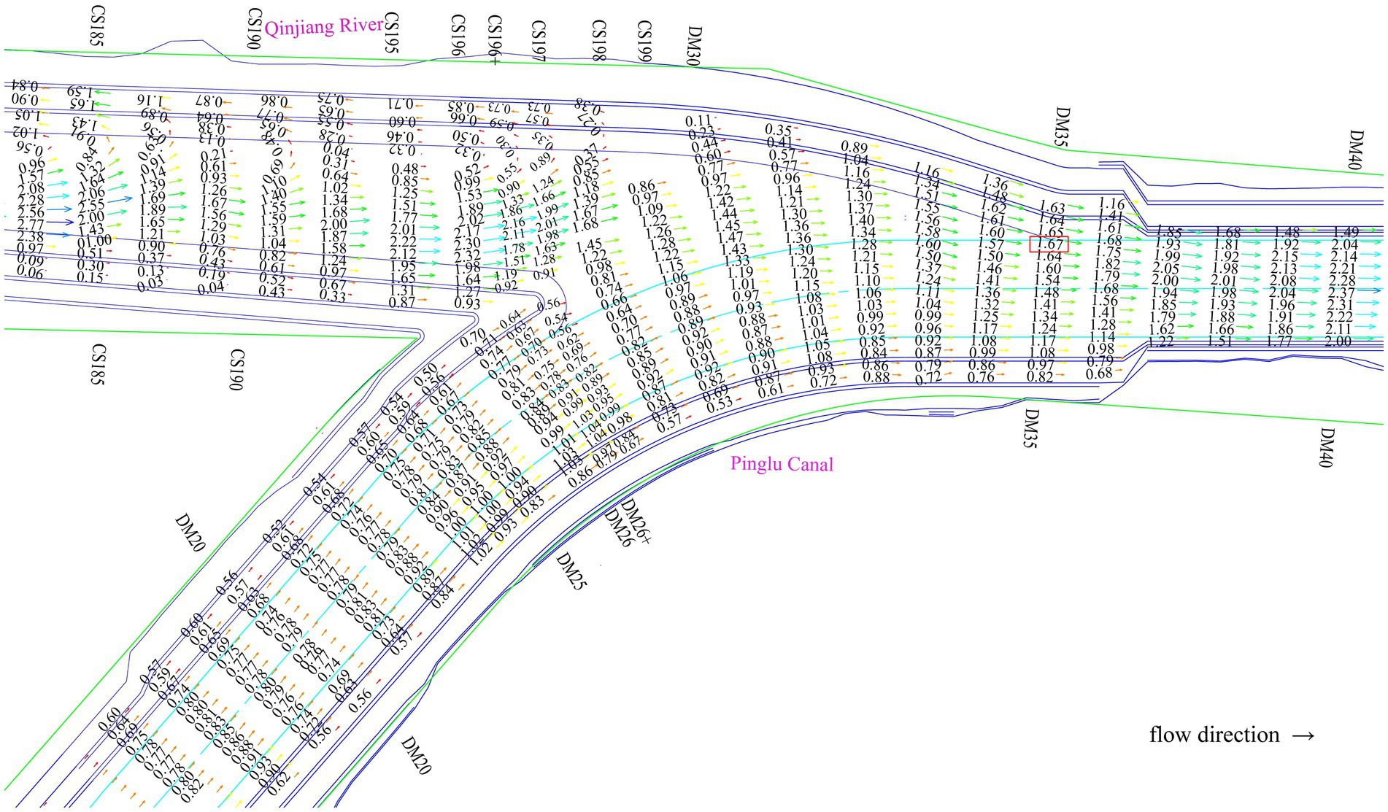
Task: Click the CS196+ cross-section label
Action: tap(494, 40)
